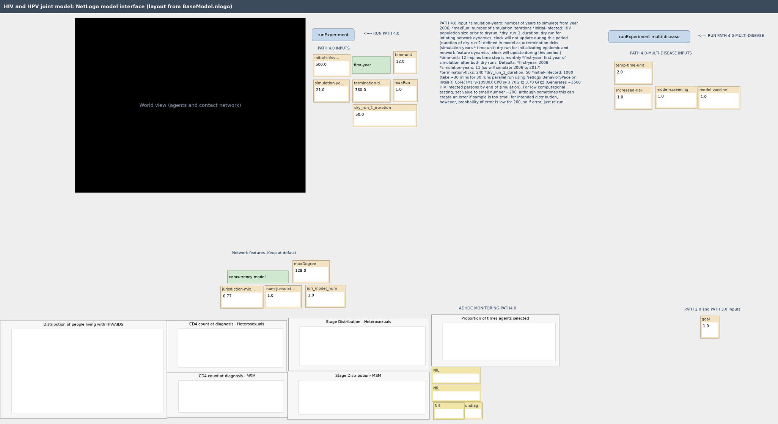The width and height of the screenshot is (778, 424).
Task: Select the time-unit input box
Action: [405, 63]
